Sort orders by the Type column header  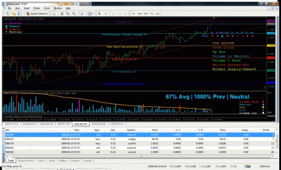(97, 130)
